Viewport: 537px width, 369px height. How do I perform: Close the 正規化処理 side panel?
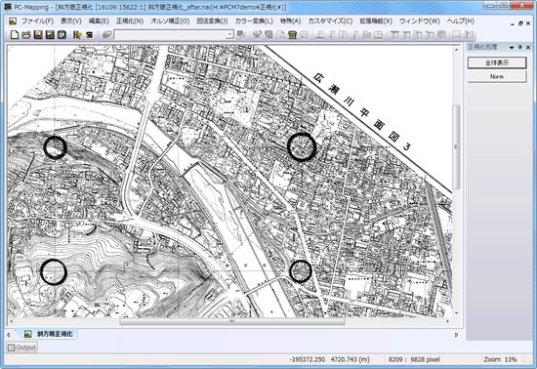pos(528,47)
